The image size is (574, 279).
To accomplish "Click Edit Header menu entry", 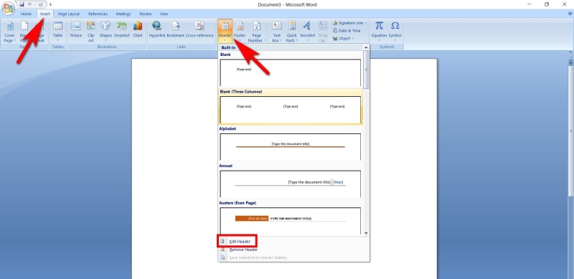I will [x=240, y=242].
